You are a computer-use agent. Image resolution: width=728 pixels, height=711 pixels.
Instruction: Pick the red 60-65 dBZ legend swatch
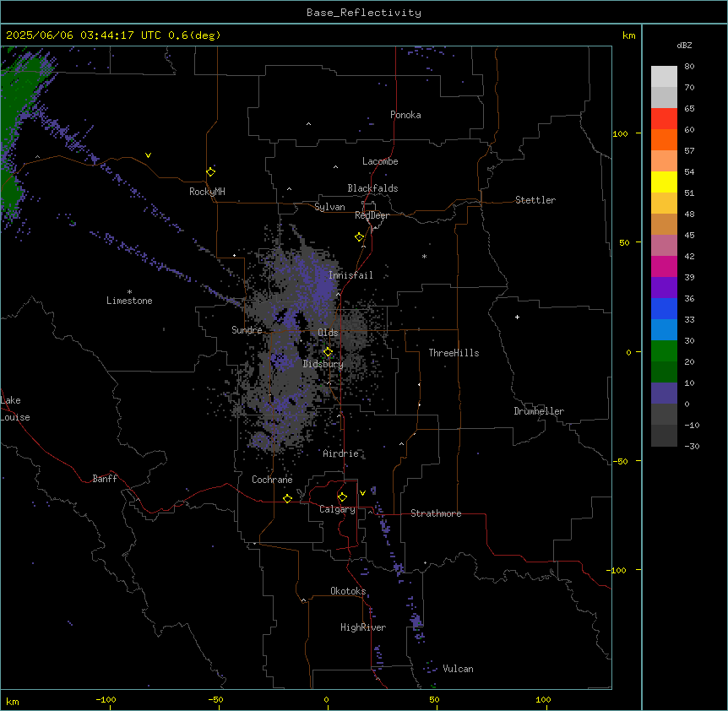(x=664, y=119)
